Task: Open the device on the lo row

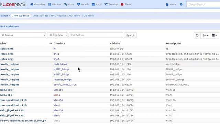Action: tap(7, 49)
